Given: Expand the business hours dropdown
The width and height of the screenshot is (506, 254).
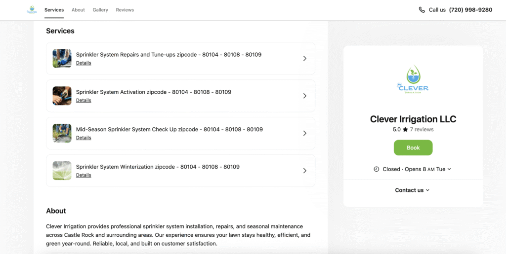Looking at the screenshot, I should (x=449, y=169).
